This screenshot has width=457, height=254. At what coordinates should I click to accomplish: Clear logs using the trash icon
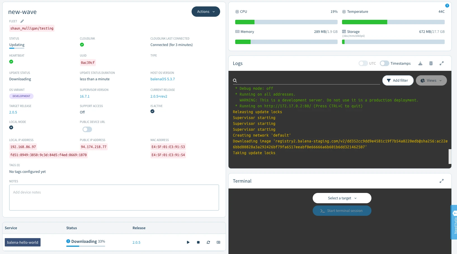(431, 63)
